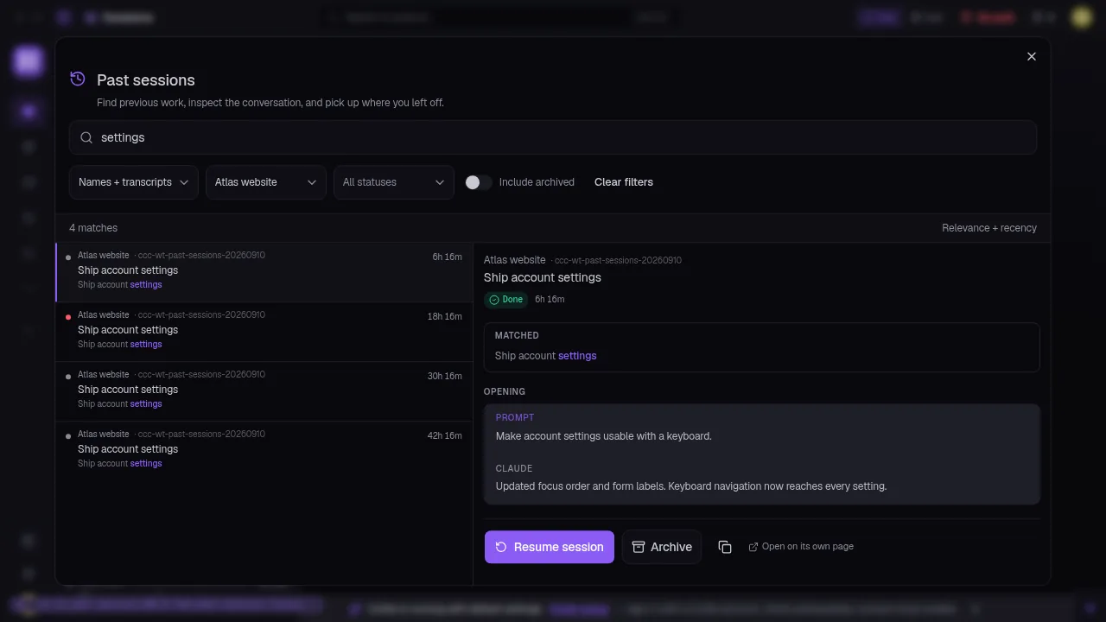Close the Past sessions dialog

(1031, 56)
